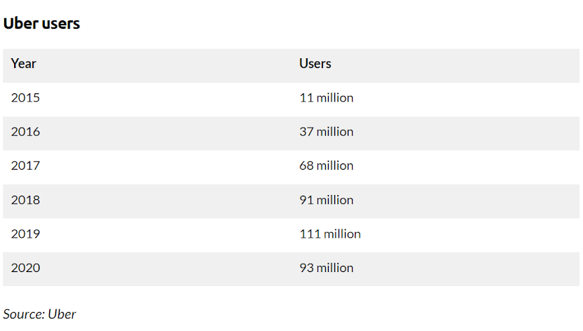Click the 68 million users cell
The height and width of the screenshot is (331, 583).
[x=326, y=165]
